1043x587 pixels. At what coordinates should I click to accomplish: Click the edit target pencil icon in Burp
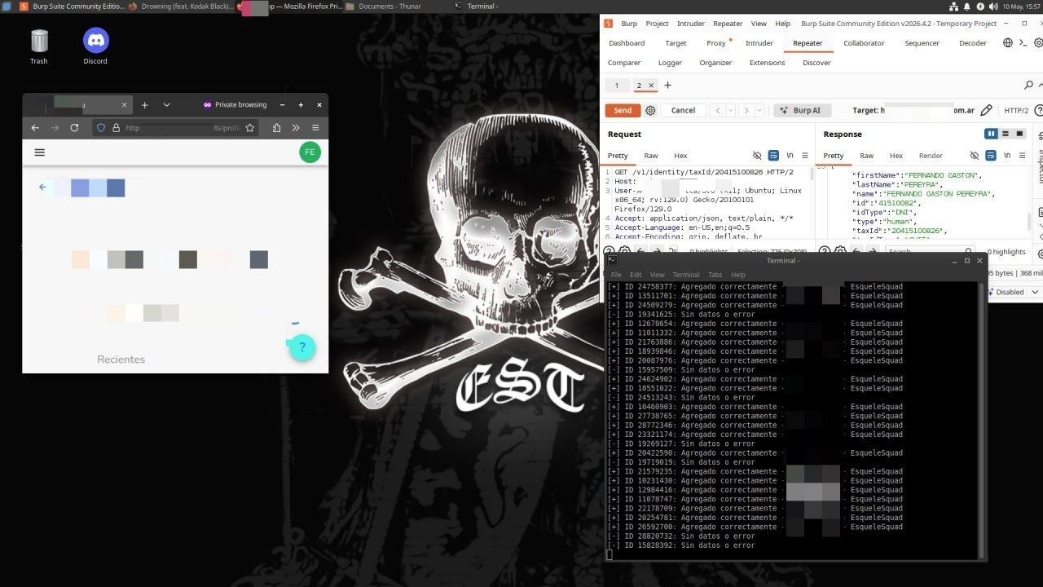coord(986,110)
